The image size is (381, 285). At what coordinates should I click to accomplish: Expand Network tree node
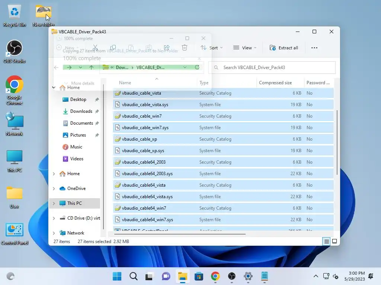54,233
